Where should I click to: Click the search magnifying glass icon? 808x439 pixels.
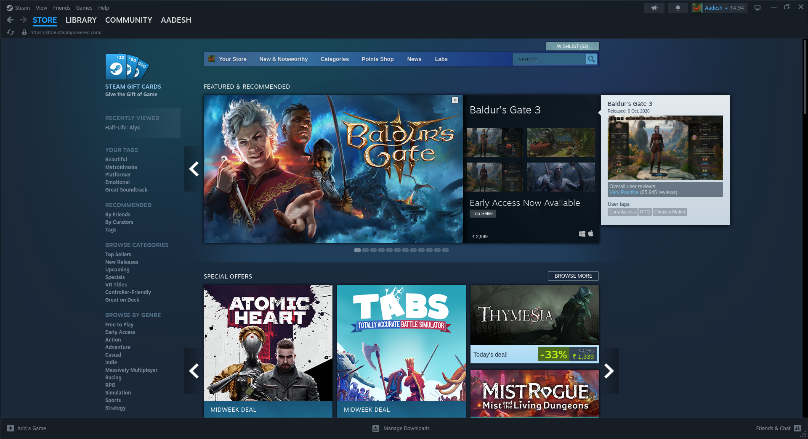[591, 59]
